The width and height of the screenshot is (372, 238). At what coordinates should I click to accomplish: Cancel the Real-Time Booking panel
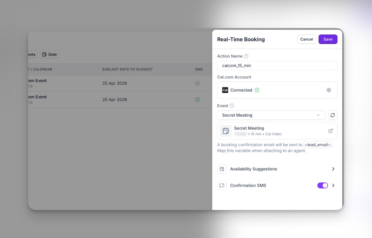[306, 39]
